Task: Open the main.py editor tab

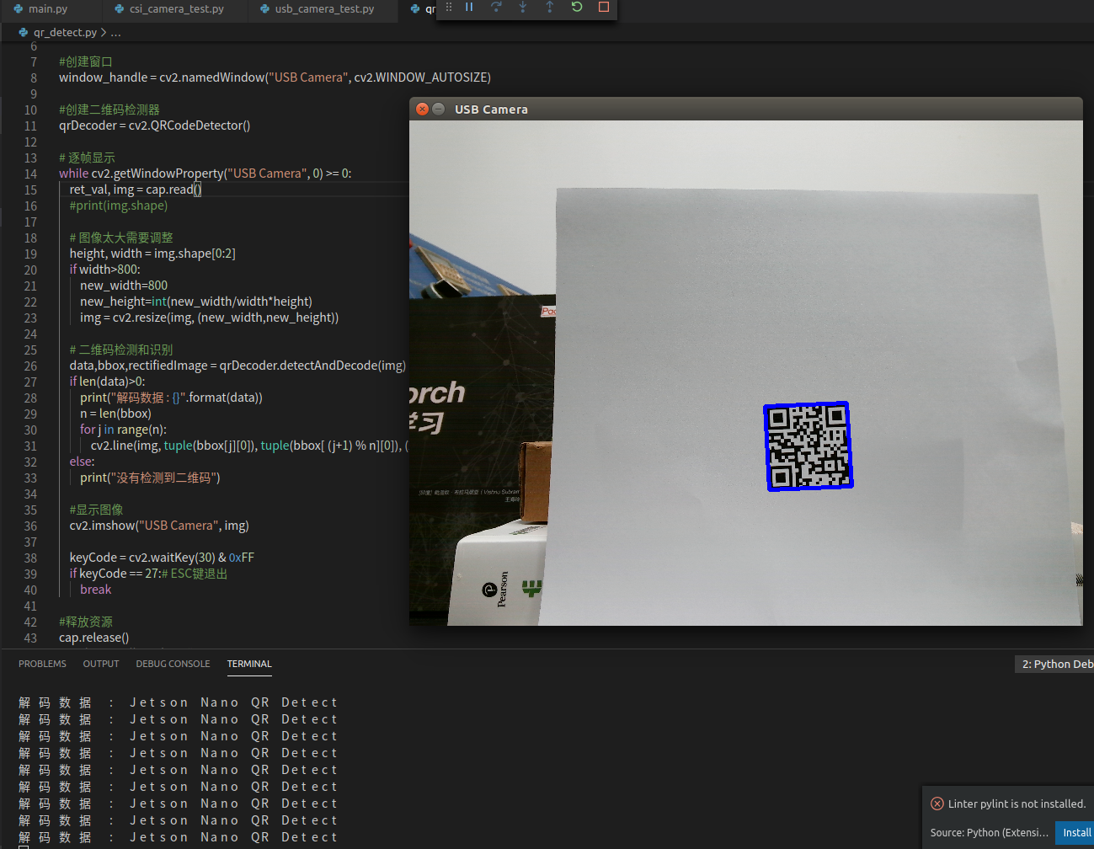Action: [48, 8]
